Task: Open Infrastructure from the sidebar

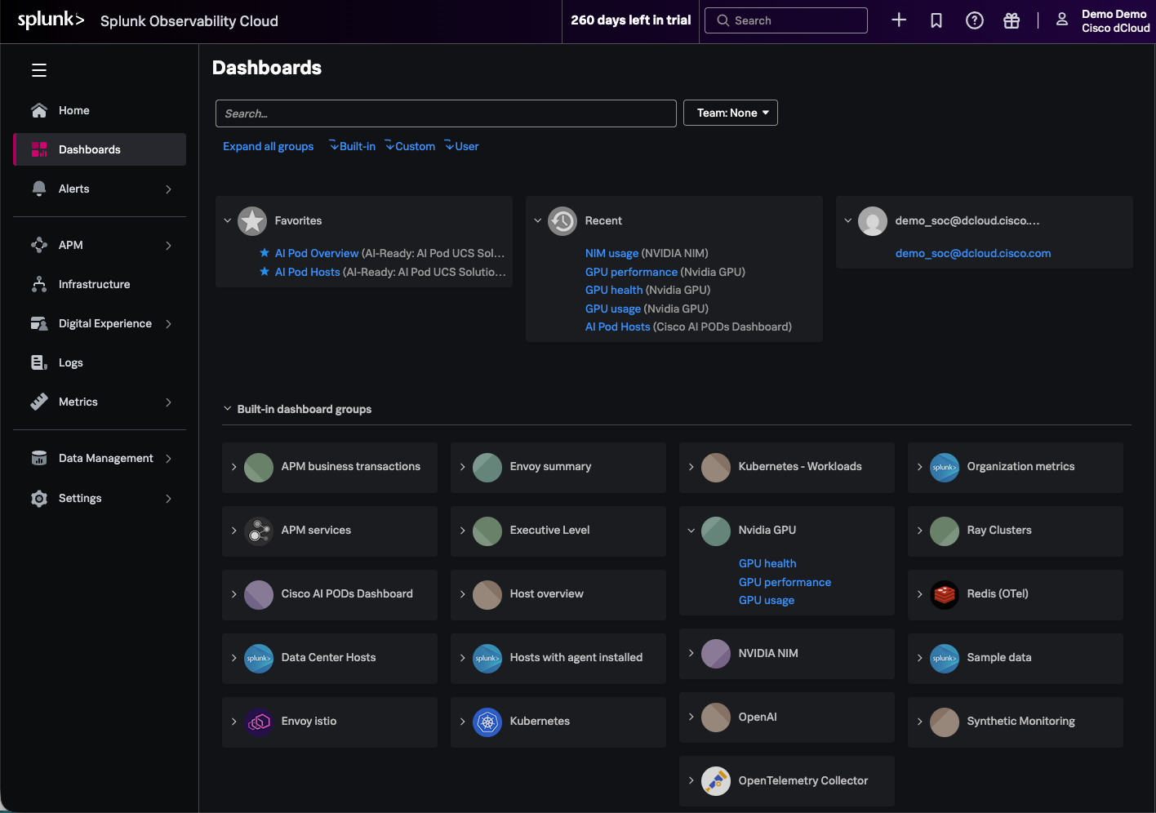Action: pos(94,284)
